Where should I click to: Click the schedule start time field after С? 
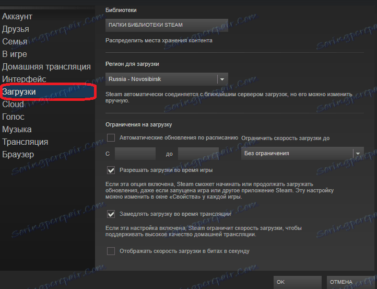pyautogui.click(x=135, y=154)
